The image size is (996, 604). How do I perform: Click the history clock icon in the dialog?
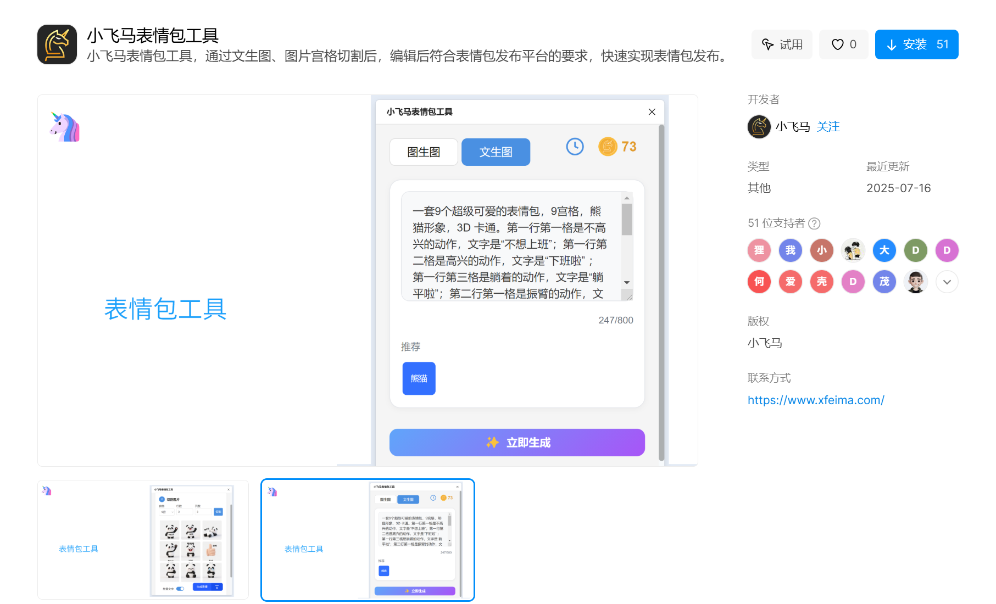click(x=575, y=147)
